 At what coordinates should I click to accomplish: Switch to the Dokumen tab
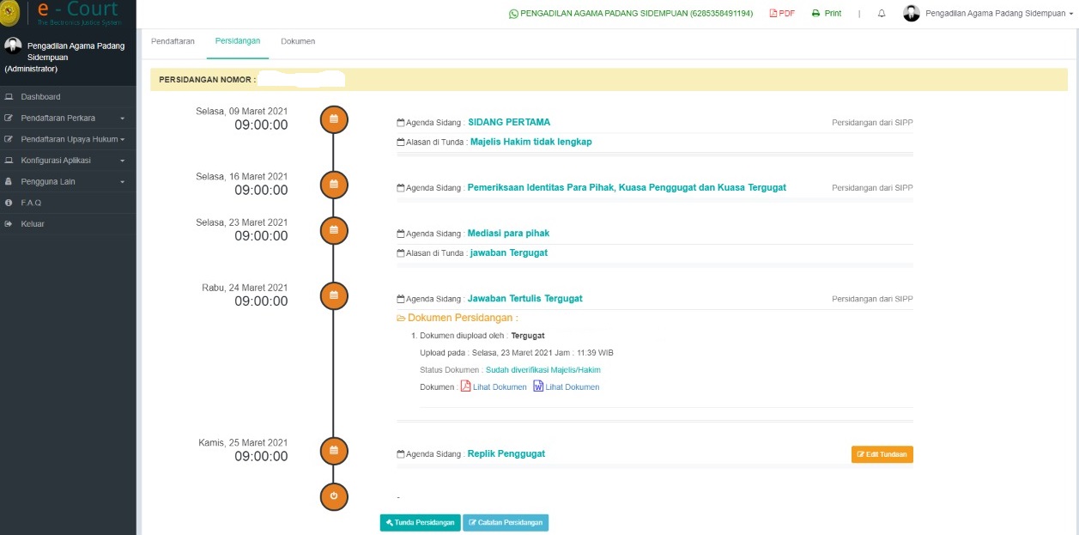[x=298, y=41]
